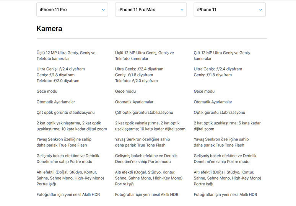Click 'Ultra Geniş: ƒ/2.4 diyafram' under iPhone 11 Pro

pyautogui.click(x=61, y=69)
